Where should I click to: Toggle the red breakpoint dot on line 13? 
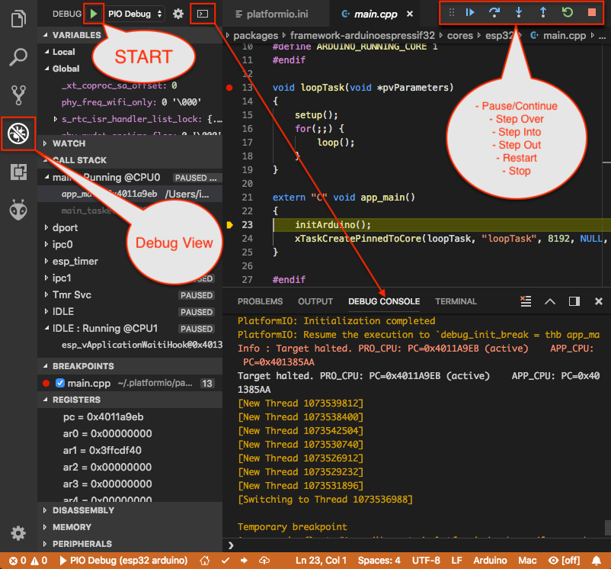(229, 88)
